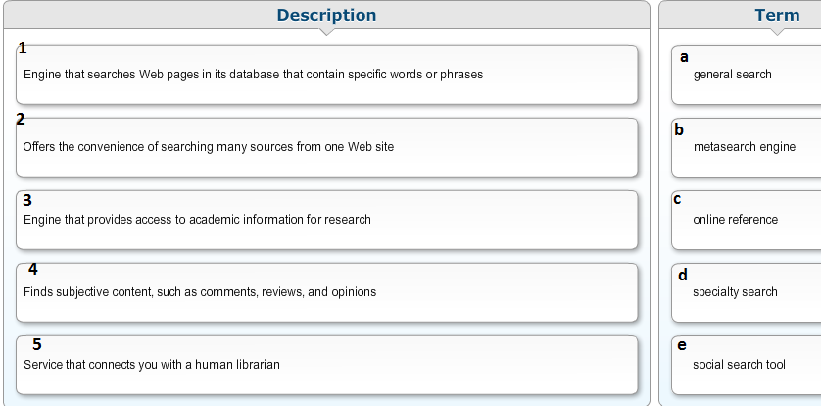Click the Term column header
This screenshot has height=406, width=821.
(777, 15)
